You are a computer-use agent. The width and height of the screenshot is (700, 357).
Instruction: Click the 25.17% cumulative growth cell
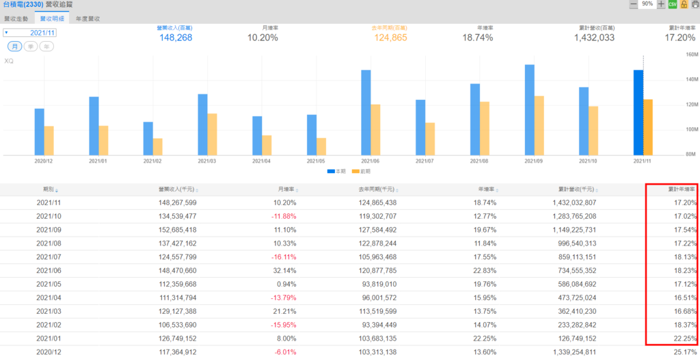coord(685,352)
